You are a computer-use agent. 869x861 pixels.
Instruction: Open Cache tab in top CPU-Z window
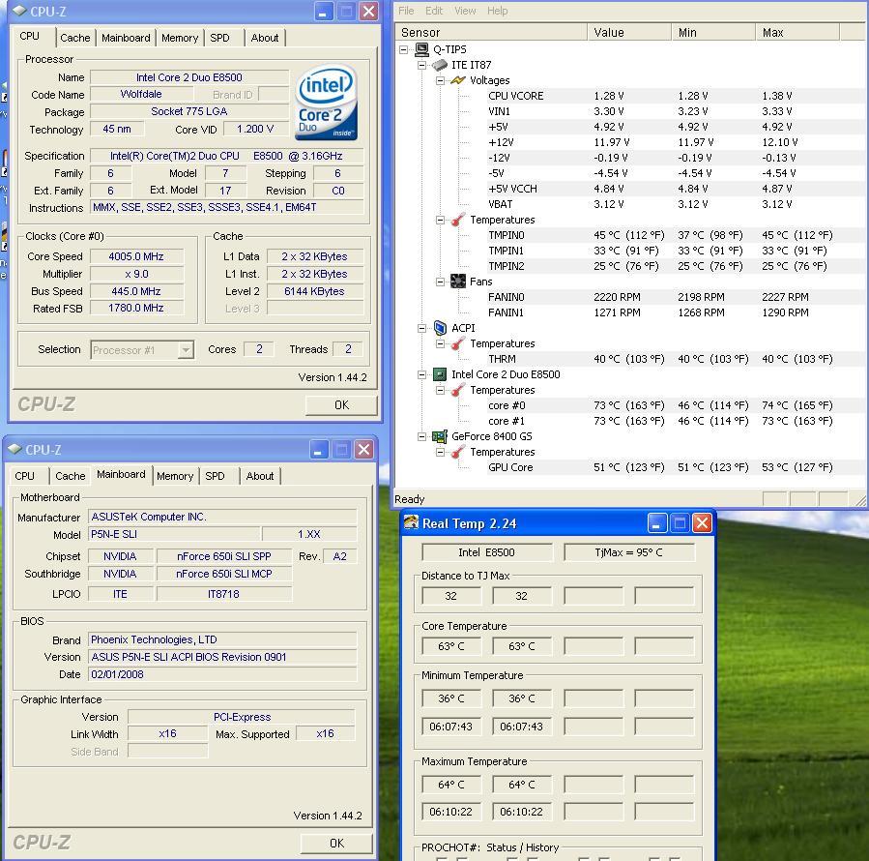[74, 38]
